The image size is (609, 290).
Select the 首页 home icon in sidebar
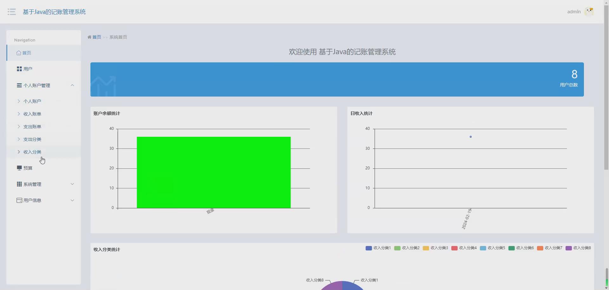click(18, 53)
